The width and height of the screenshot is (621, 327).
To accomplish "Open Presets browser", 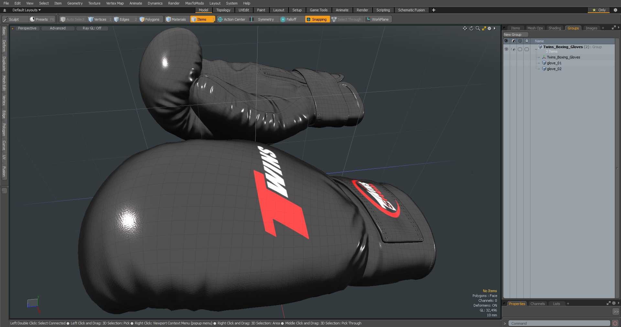I will click(x=42, y=19).
